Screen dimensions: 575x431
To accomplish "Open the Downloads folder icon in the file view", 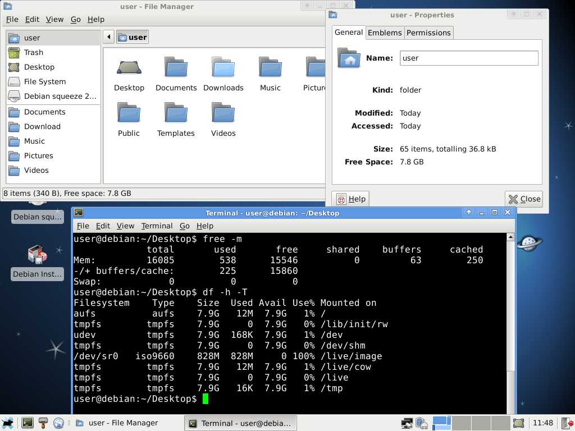I will pyautogui.click(x=223, y=68).
